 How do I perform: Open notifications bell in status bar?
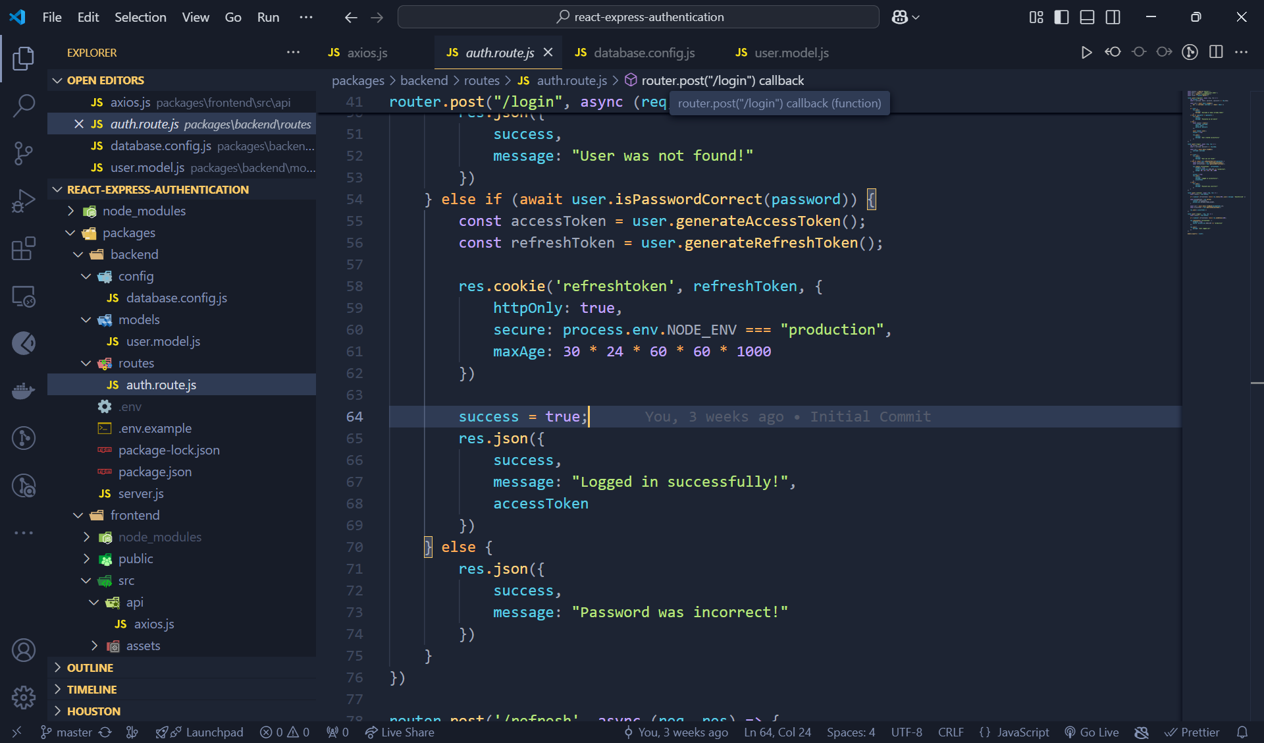point(1242,732)
